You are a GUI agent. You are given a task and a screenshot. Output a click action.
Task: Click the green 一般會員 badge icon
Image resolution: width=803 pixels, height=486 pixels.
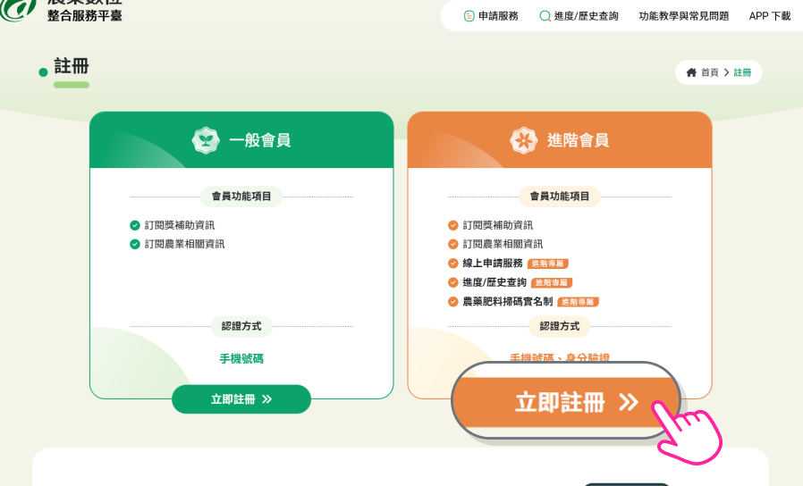pyautogui.click(x=206, y=140)
